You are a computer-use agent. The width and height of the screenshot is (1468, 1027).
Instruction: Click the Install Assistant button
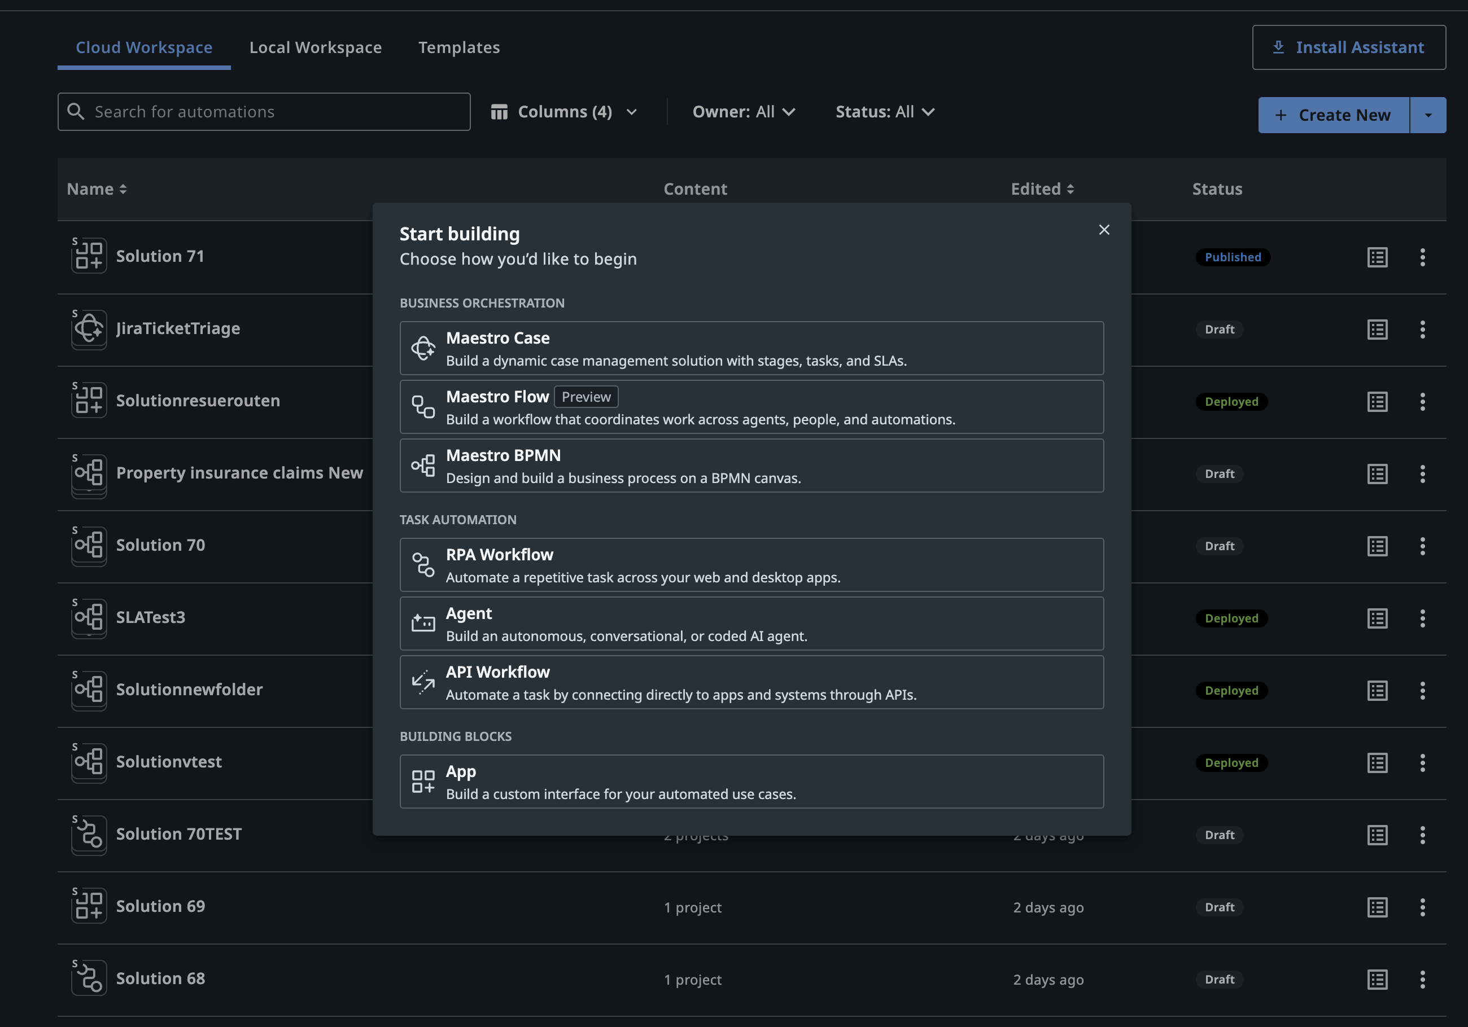coord(1349,47)
